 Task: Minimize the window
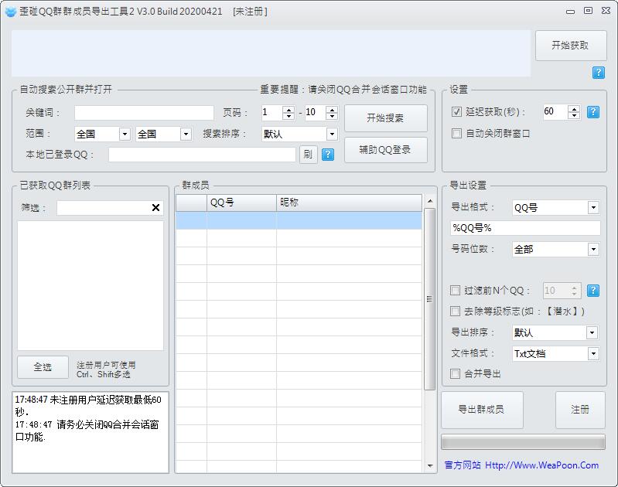[570, 12]
